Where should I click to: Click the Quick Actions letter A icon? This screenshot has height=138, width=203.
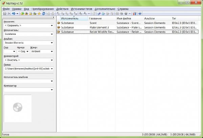[x=85, y=13]
